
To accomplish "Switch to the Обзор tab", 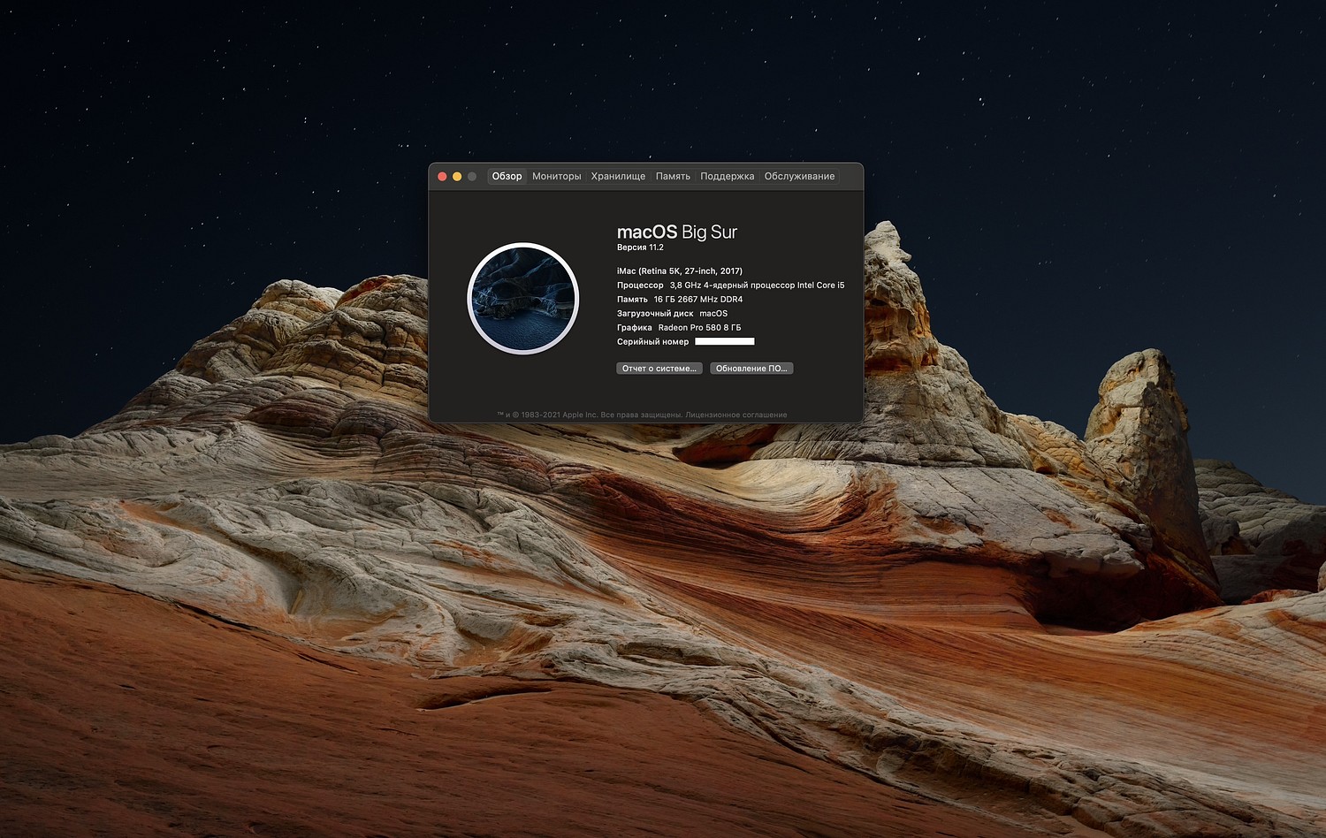I will [507, 177].
